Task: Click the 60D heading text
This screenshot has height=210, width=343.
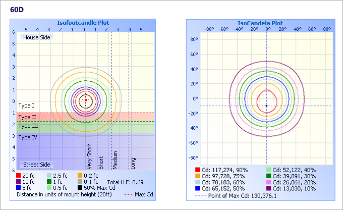Action: tap(17, 9)
